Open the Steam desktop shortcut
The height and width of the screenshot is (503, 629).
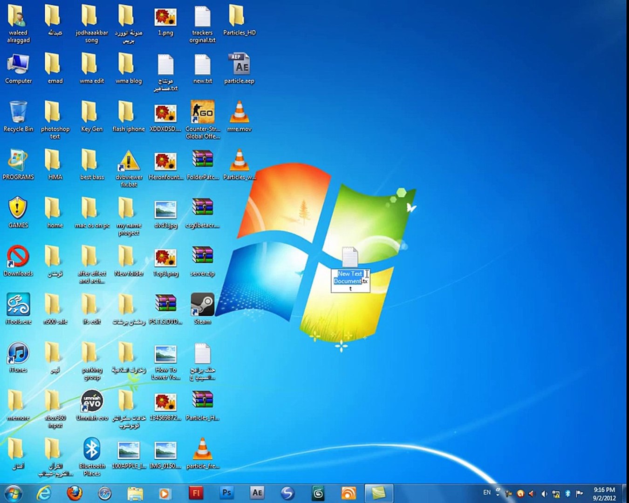pyautogui.click(x=202, y=309)
